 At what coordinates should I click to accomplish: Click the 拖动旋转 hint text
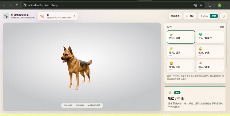click(68, 105)
